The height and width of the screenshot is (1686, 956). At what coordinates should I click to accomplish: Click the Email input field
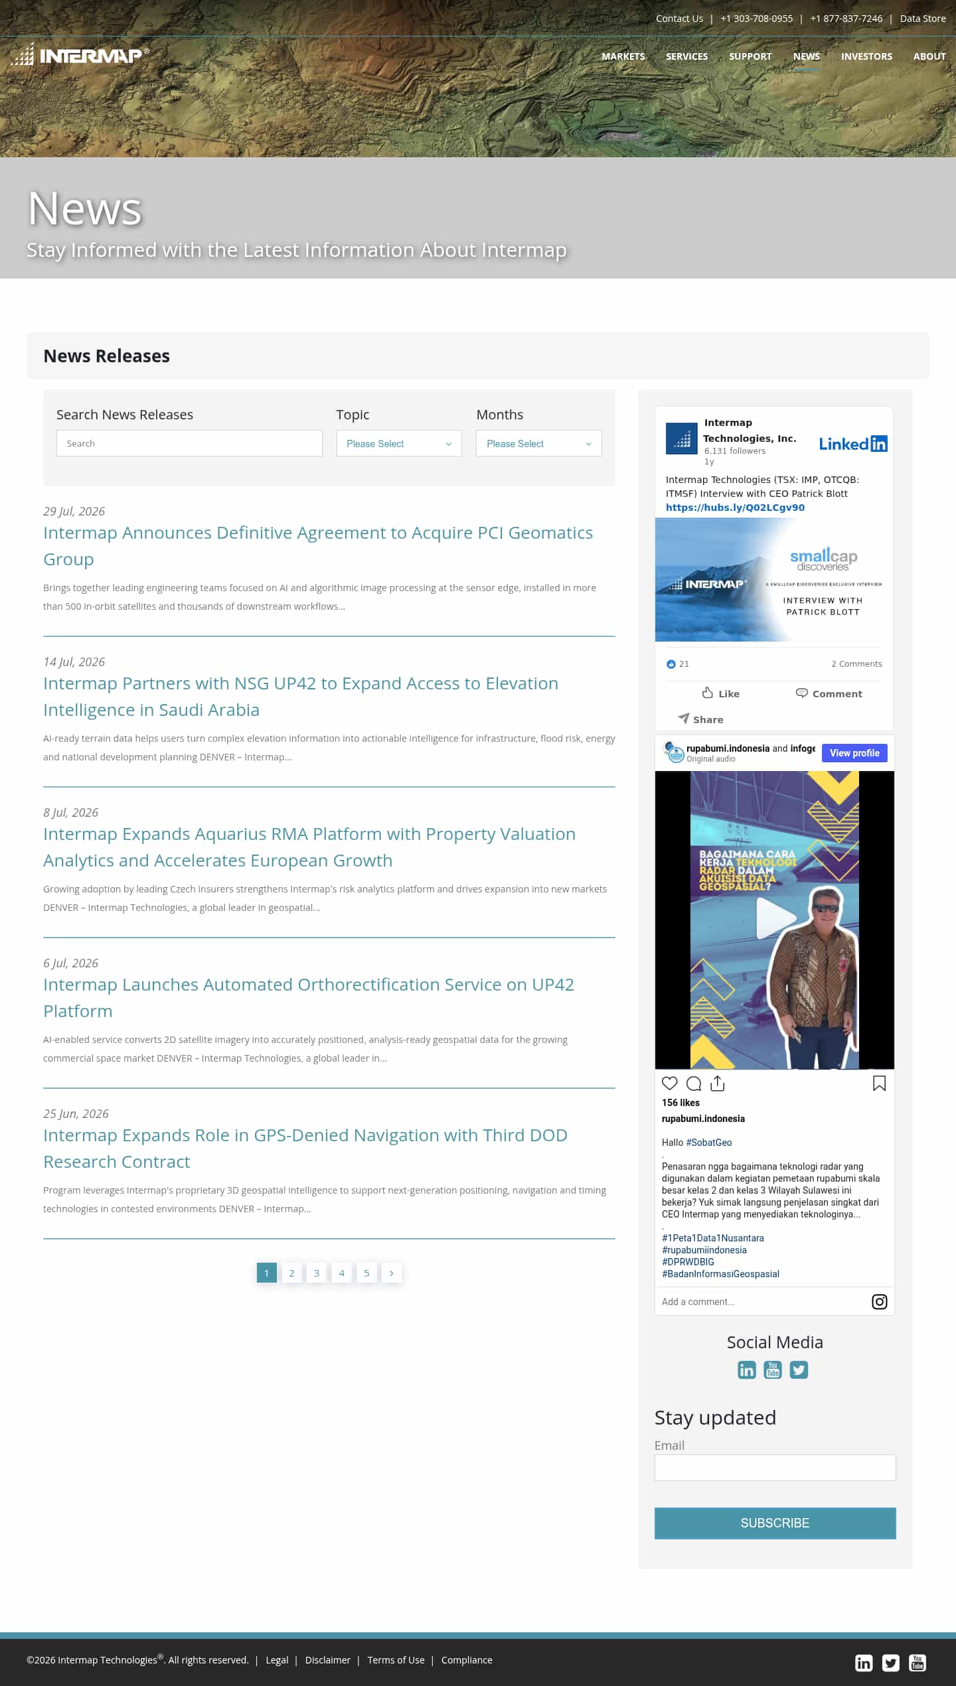(x=775, y=1468)
